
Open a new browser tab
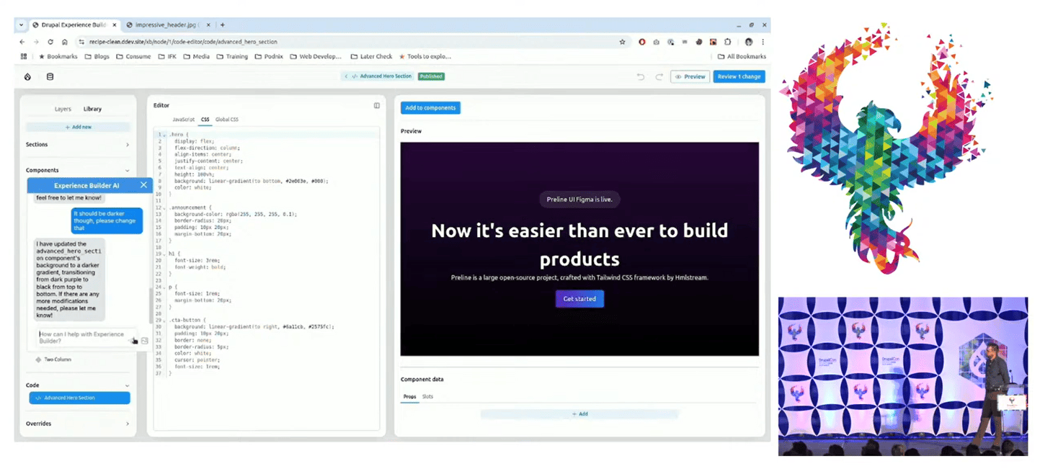pos(222,24)
